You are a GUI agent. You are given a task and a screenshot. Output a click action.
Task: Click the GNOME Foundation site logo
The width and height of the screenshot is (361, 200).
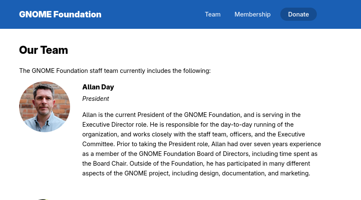(x=60, y=14)
